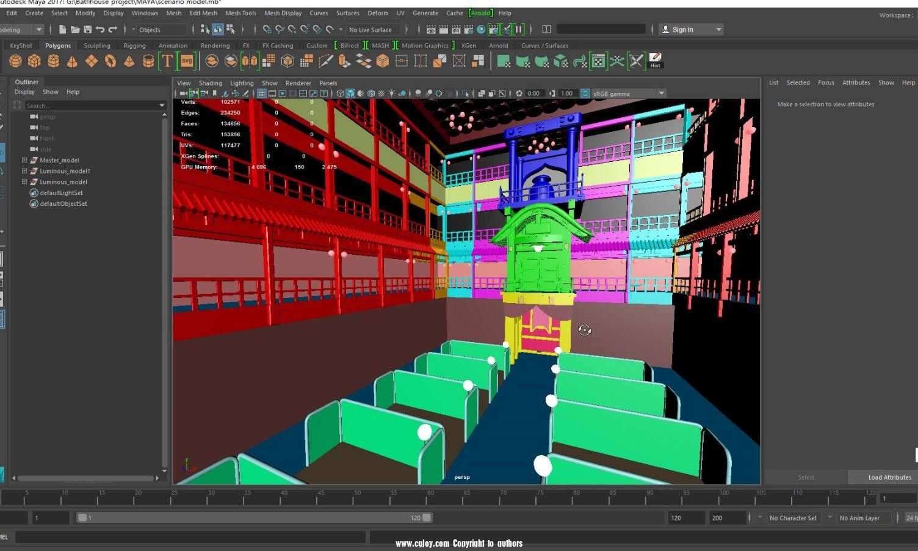Click the Polygon Cone shelf icon

coord(72,60)
